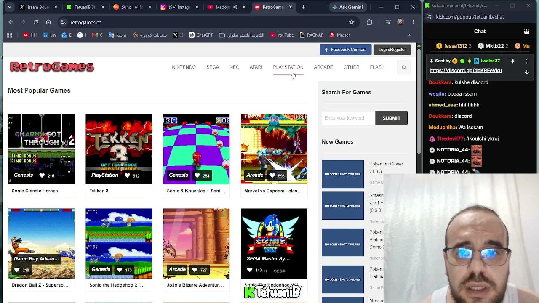Like Sonic Classic Heroes with the heart icon
This screenshot has width=539, height=303.
coord(42,175)
